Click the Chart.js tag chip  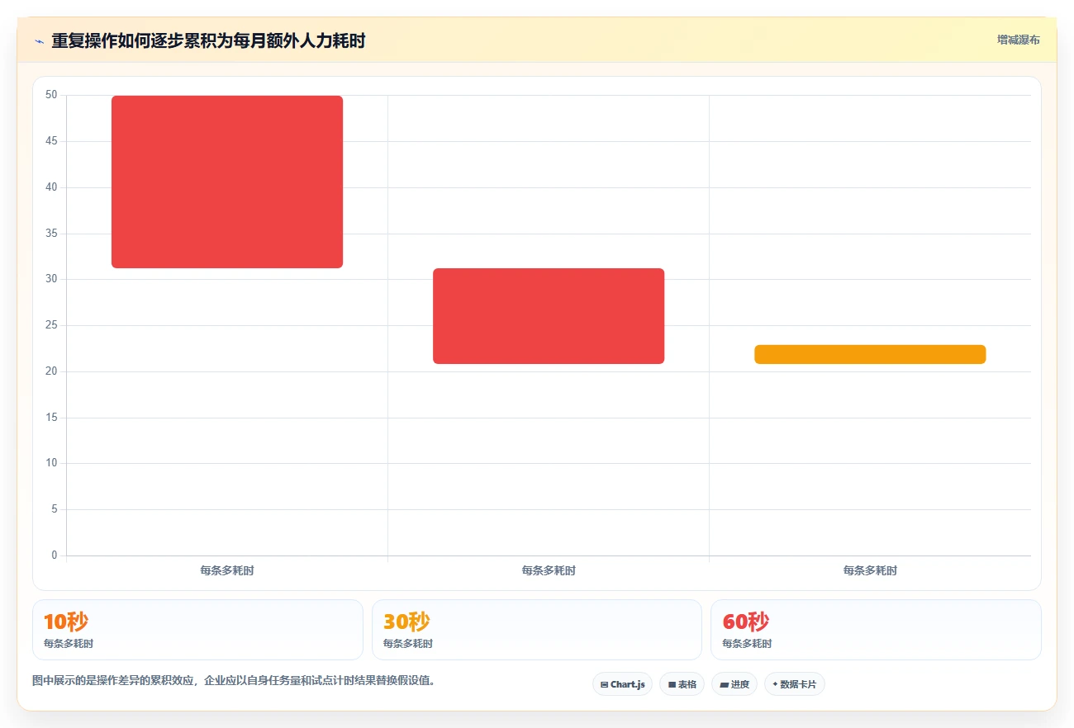tap(622, 684)
